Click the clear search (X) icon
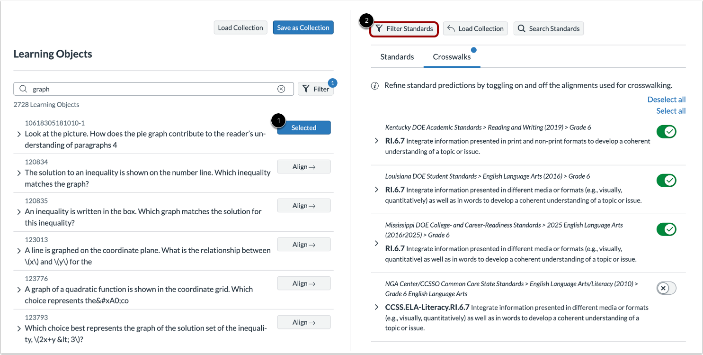Viewport: 703px width, 355px height. pyautogui.click(x=281, y=89)
